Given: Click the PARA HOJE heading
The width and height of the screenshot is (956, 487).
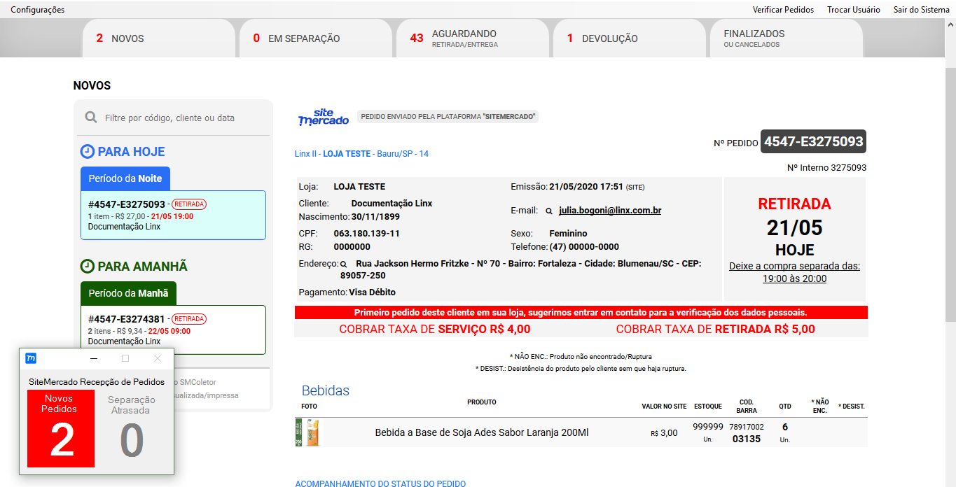Looking at the screenshot, I should click(131, 151).
